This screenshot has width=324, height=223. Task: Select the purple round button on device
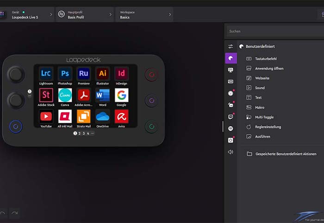pos(151,100)
